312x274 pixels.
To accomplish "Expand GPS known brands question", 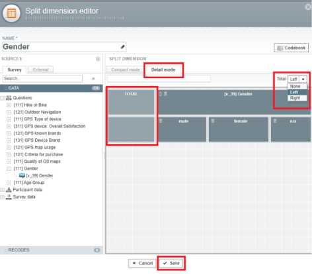I will (9, 134).
